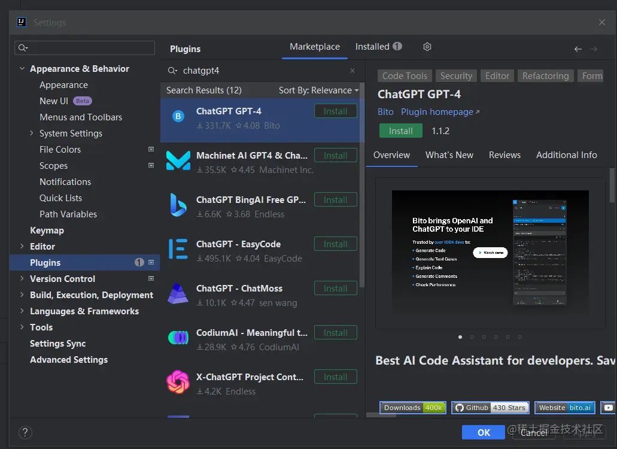Click the Bito vendor link
The width and height of the screenshot is (617, 449).
point(385,112)
